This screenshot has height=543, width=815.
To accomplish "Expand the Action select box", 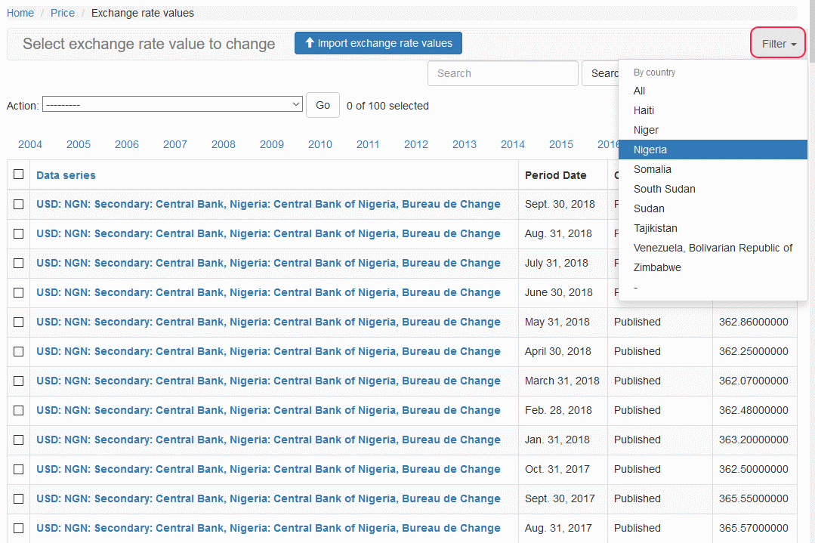I will pyautogui.click(x=173, y=105).
